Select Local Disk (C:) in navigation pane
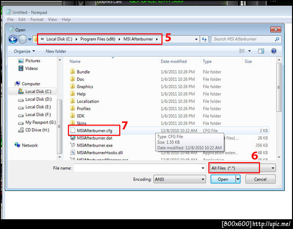Screen dimensions: 293x229 pyautogui.click(x=35, y=91)
